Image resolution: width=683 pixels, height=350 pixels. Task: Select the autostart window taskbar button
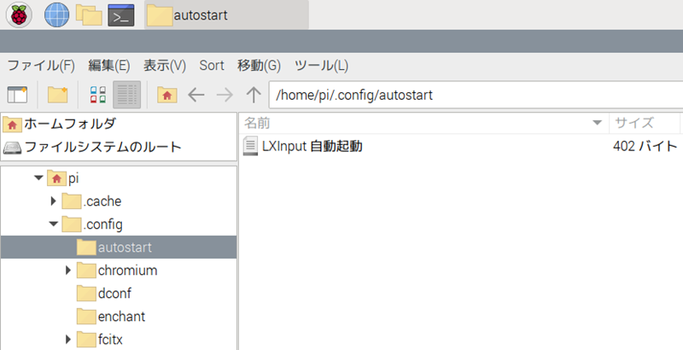coord(226,15)
